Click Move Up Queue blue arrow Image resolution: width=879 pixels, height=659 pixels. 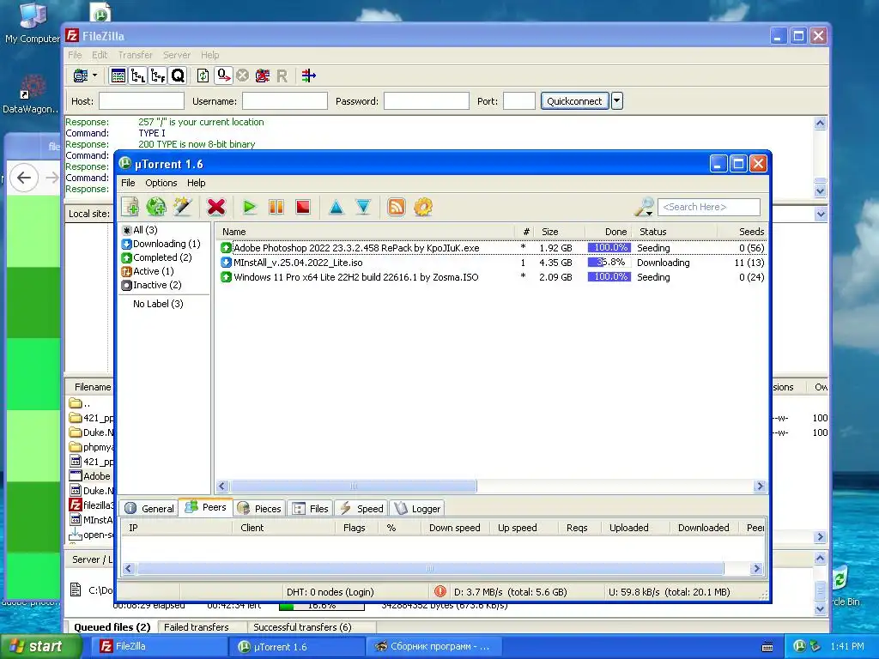[x=336, y=207]
